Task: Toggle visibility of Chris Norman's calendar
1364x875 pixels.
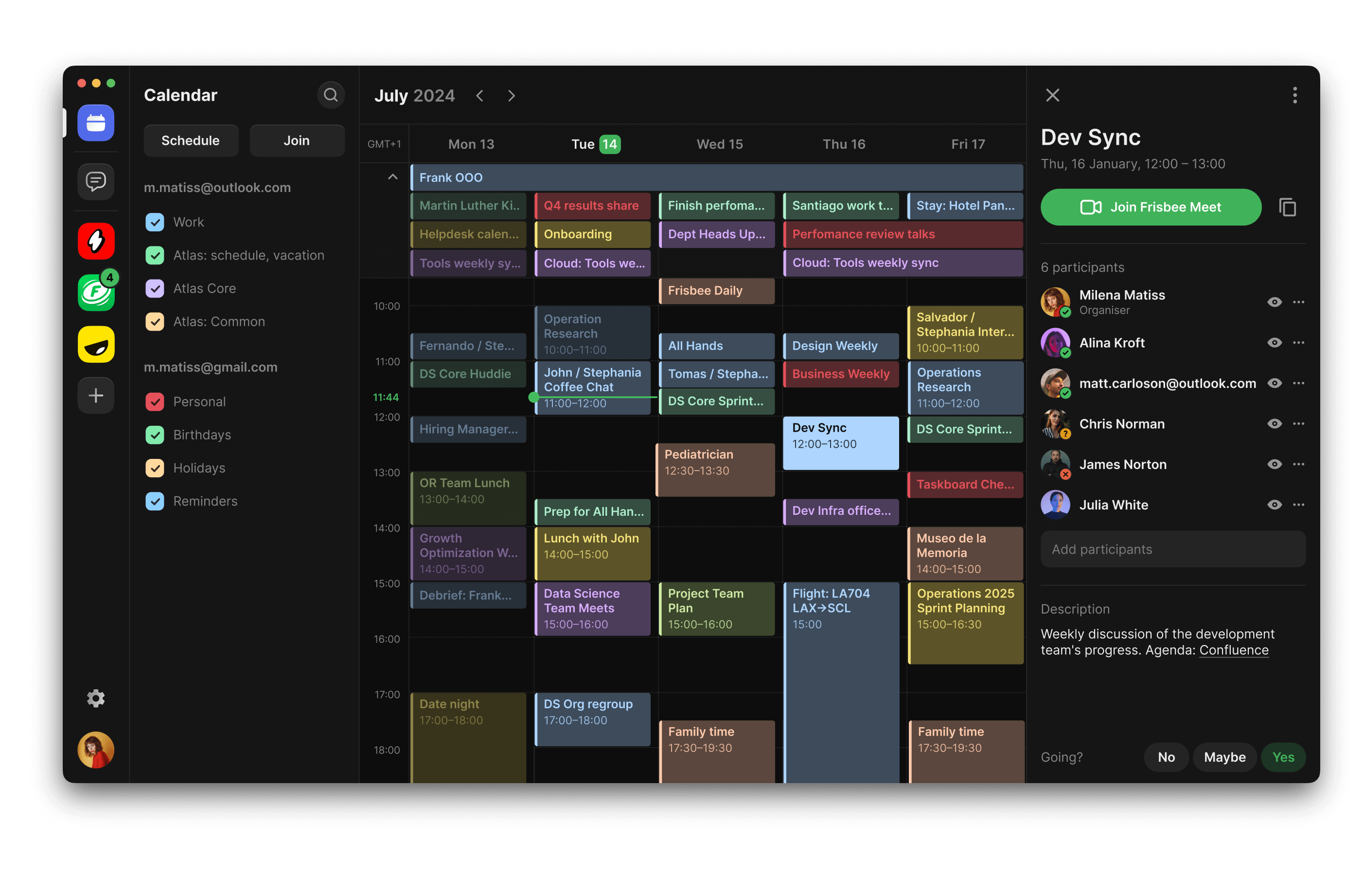Action: pyautogui.click(x=1274, y=423)
